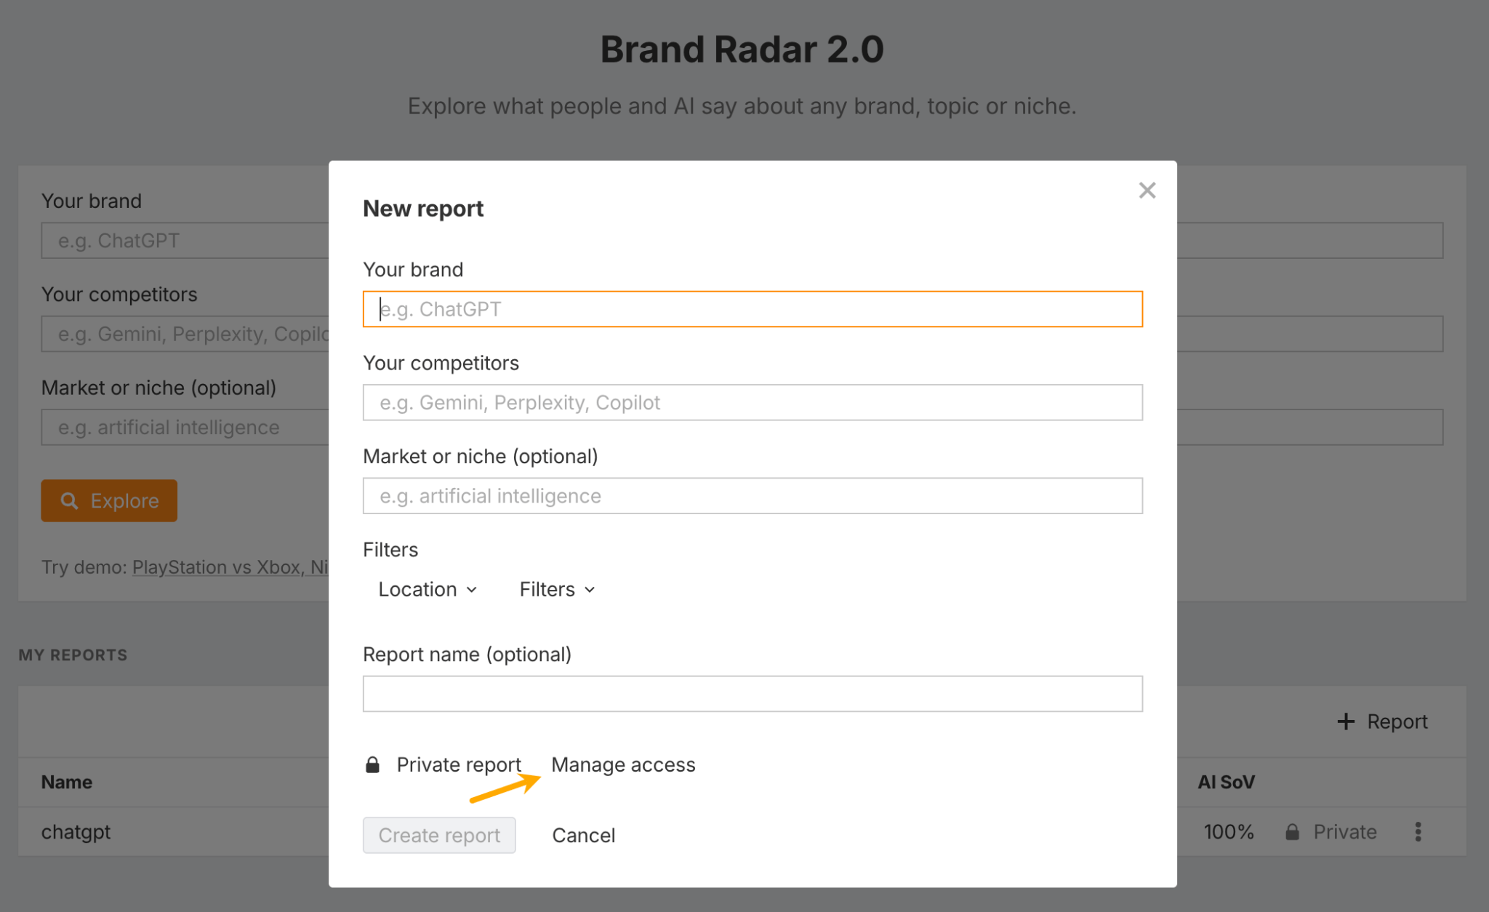Click the Private report label
This screenshot has width=1489, height=912.
coord(459,764)
